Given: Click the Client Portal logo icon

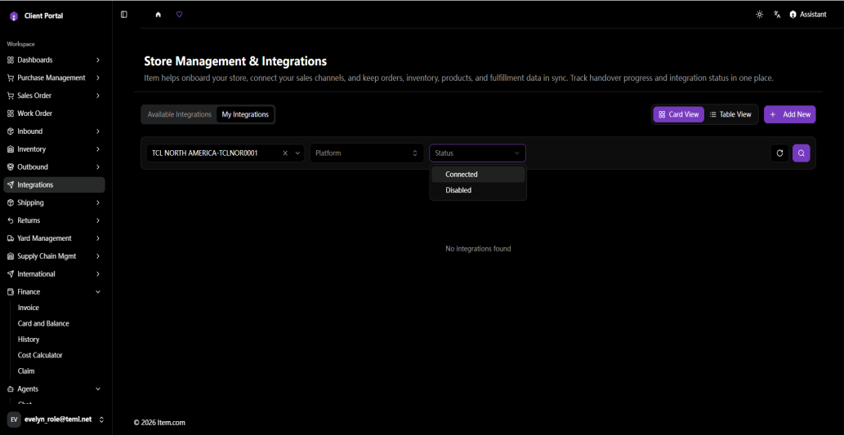Looking at the screenshot, I should [x=13, y=16].
